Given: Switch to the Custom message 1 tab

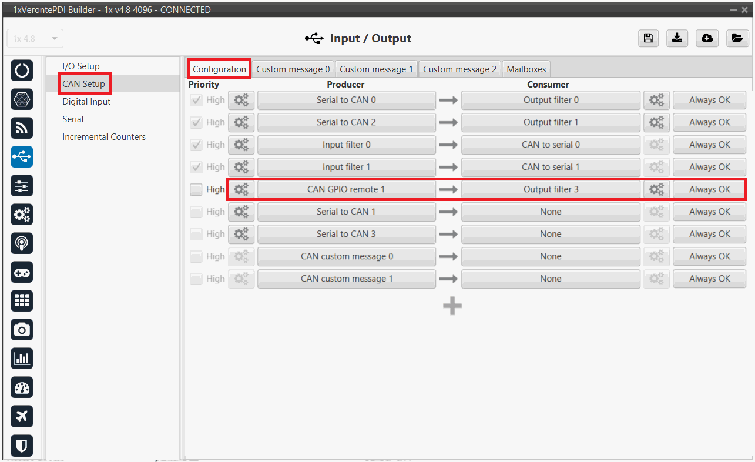Looking at the screenshot, I should [376, 69].
